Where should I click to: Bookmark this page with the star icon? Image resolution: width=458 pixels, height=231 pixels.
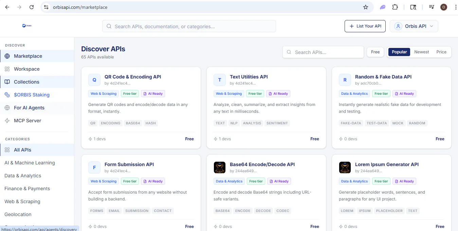[366, 7]
